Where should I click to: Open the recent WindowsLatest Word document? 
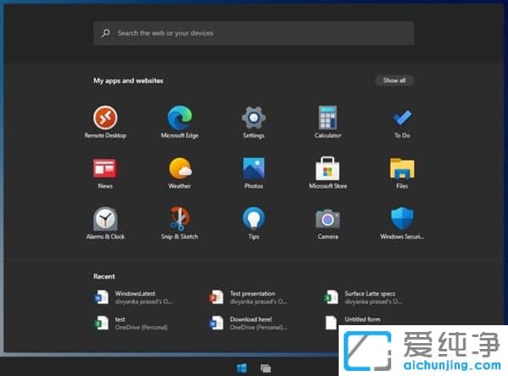click(x=134, y=297)
